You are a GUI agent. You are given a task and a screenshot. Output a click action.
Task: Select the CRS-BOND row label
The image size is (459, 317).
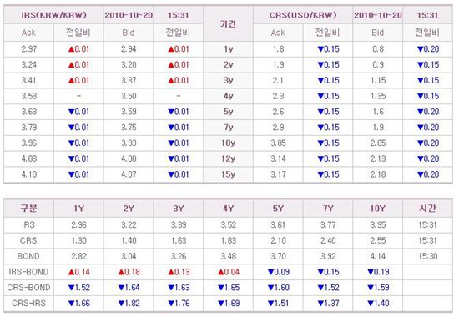point(28,288)
